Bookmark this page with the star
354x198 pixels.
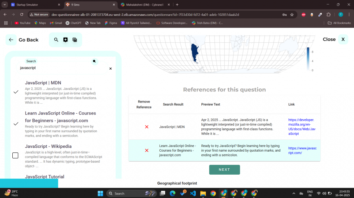point(292,15)
